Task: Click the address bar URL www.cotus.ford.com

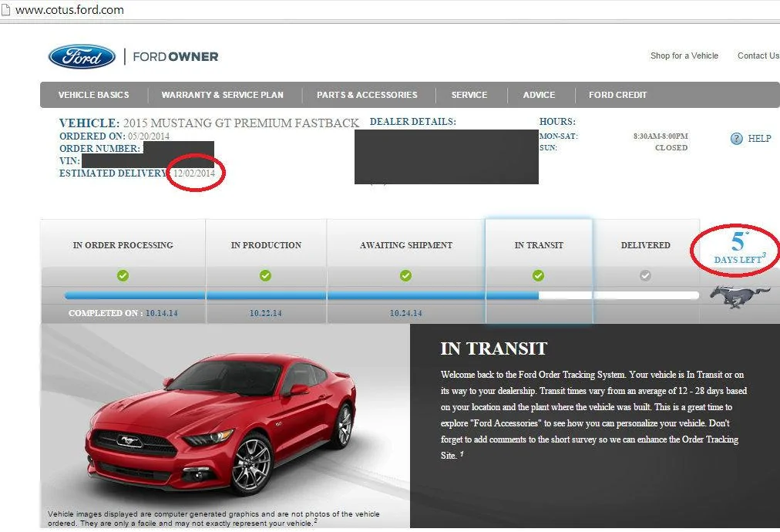Action: [x=69, y=10]
